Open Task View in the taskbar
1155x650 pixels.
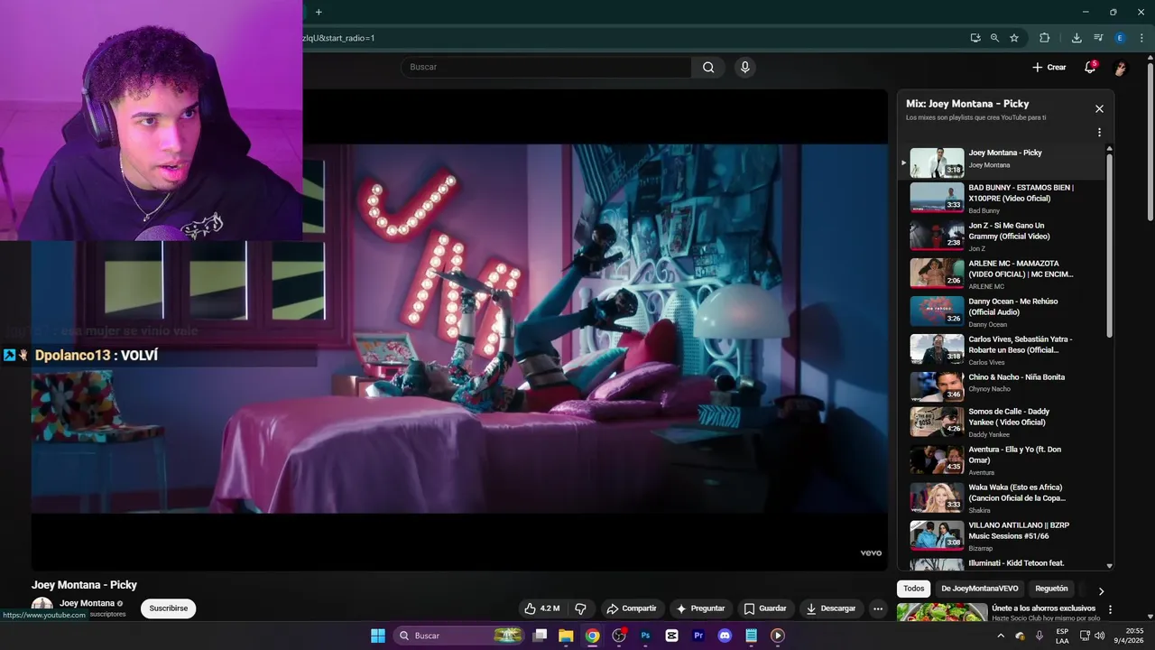tap(540, 636)
